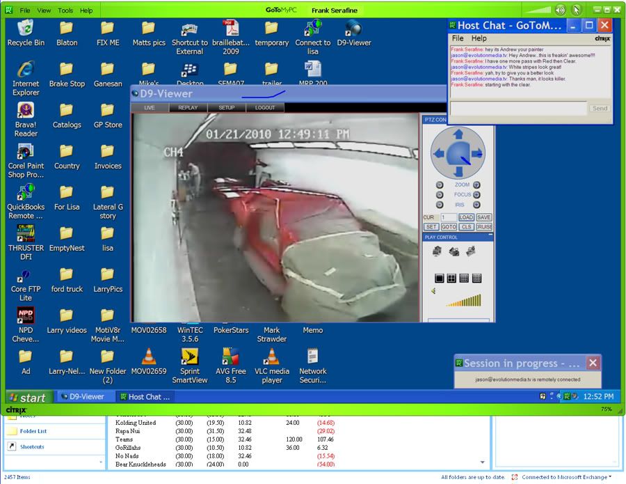Open the Tools menu in GoToMyPC
The height and width of the screenshot is (484, 626).
click(65, 10)
